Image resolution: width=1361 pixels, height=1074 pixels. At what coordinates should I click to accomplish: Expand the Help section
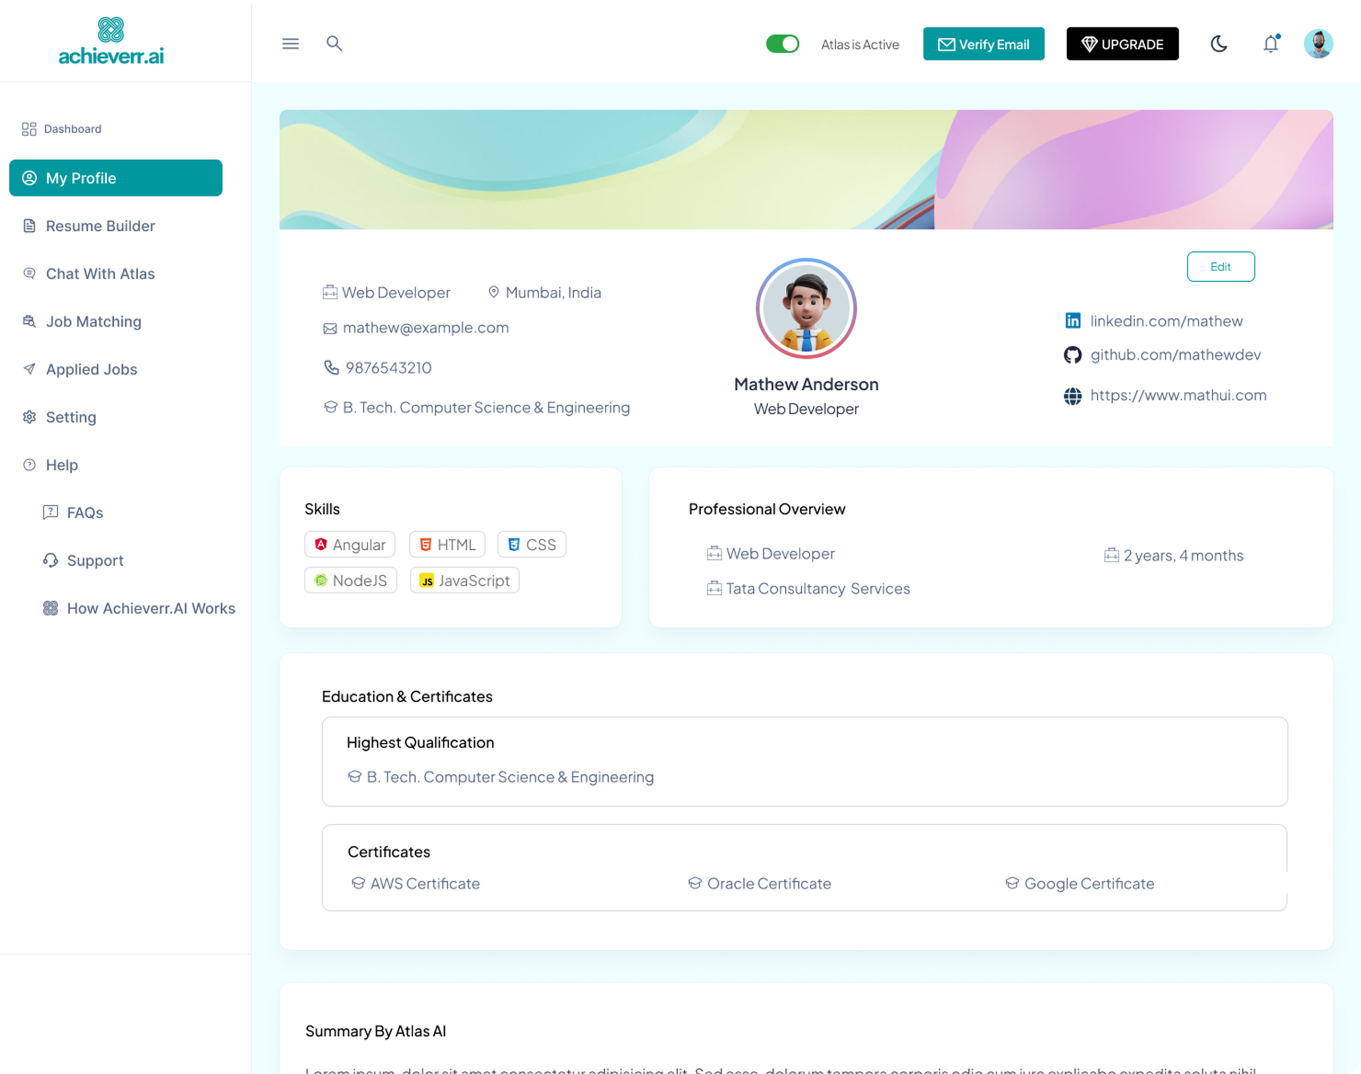[x=61, y=465]
